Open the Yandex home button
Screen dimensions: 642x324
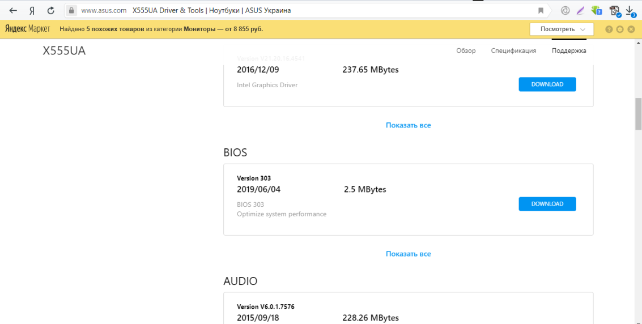point(32,11)
